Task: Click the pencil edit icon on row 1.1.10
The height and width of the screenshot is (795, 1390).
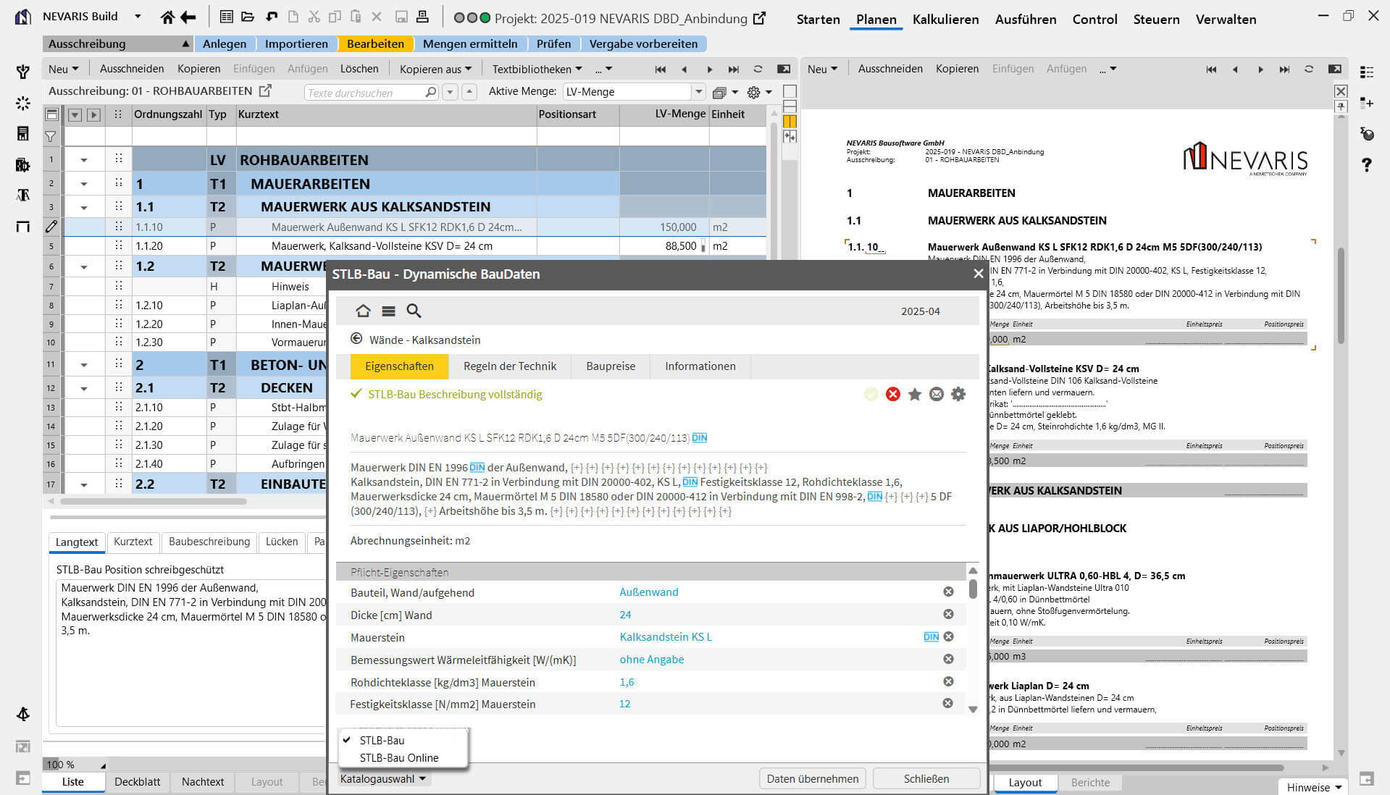Action: (x=51, y=227)
